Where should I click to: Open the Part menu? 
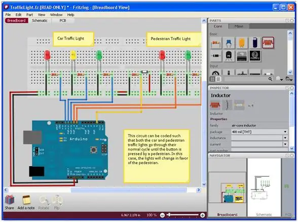(x=29, y=15)
